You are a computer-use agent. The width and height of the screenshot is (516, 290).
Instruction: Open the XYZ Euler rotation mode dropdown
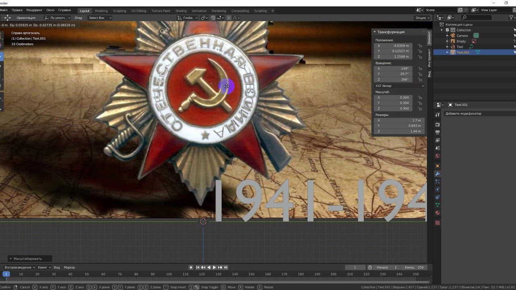pyautogui.click(x=399, y=86)
